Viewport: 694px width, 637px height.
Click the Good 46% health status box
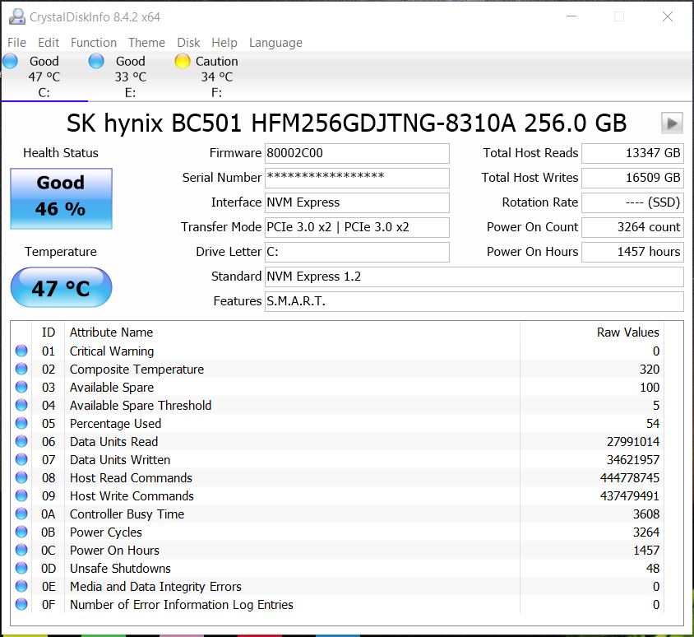click(x=60, y=198)
